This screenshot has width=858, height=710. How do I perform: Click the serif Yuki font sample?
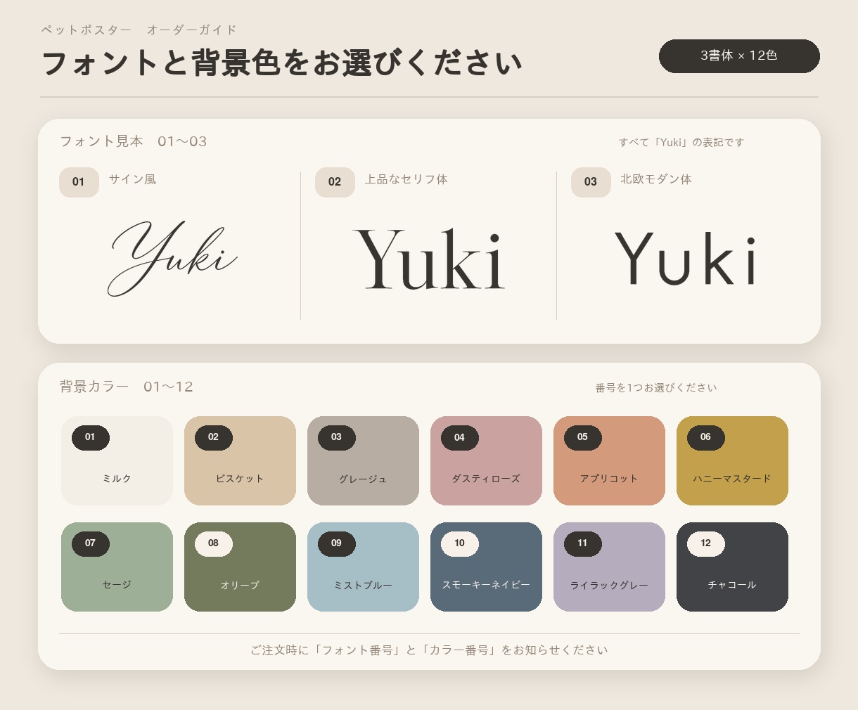point(429,258)
